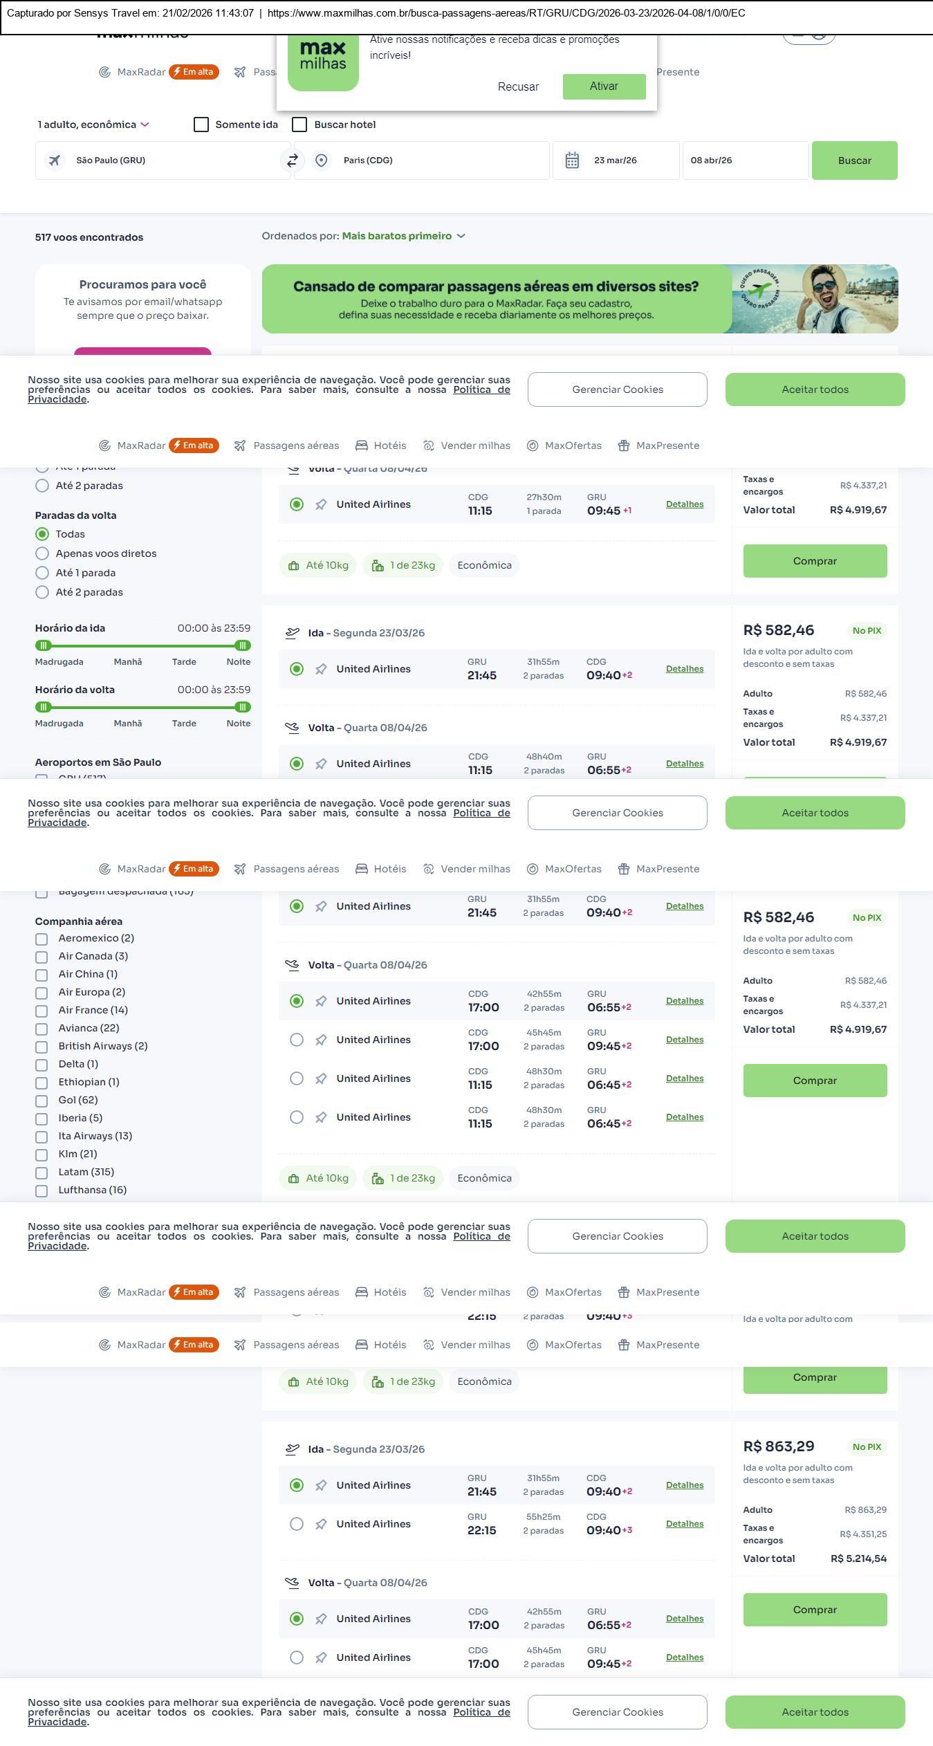This screenshot has height=1746, width=933.
Task: Open the 08 abr/26 return date picker
Action: click(x=745, y=160)
